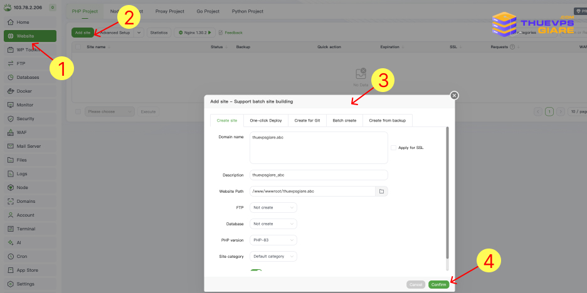This screenshot has width=587, height=293.
Task: Open the Go Project tab
Action: (x=208, y=11)
